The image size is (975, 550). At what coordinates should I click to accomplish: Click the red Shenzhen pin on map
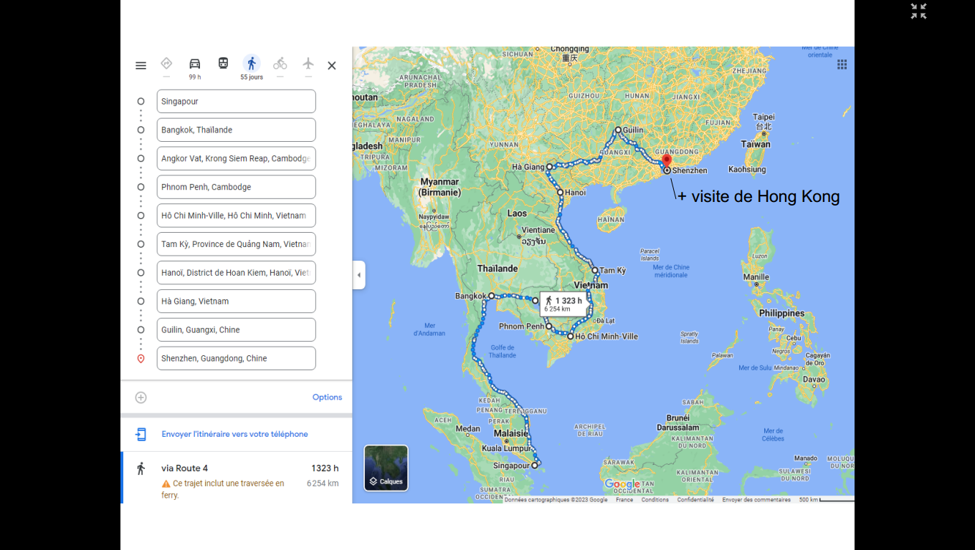click(x=667, y=163)
